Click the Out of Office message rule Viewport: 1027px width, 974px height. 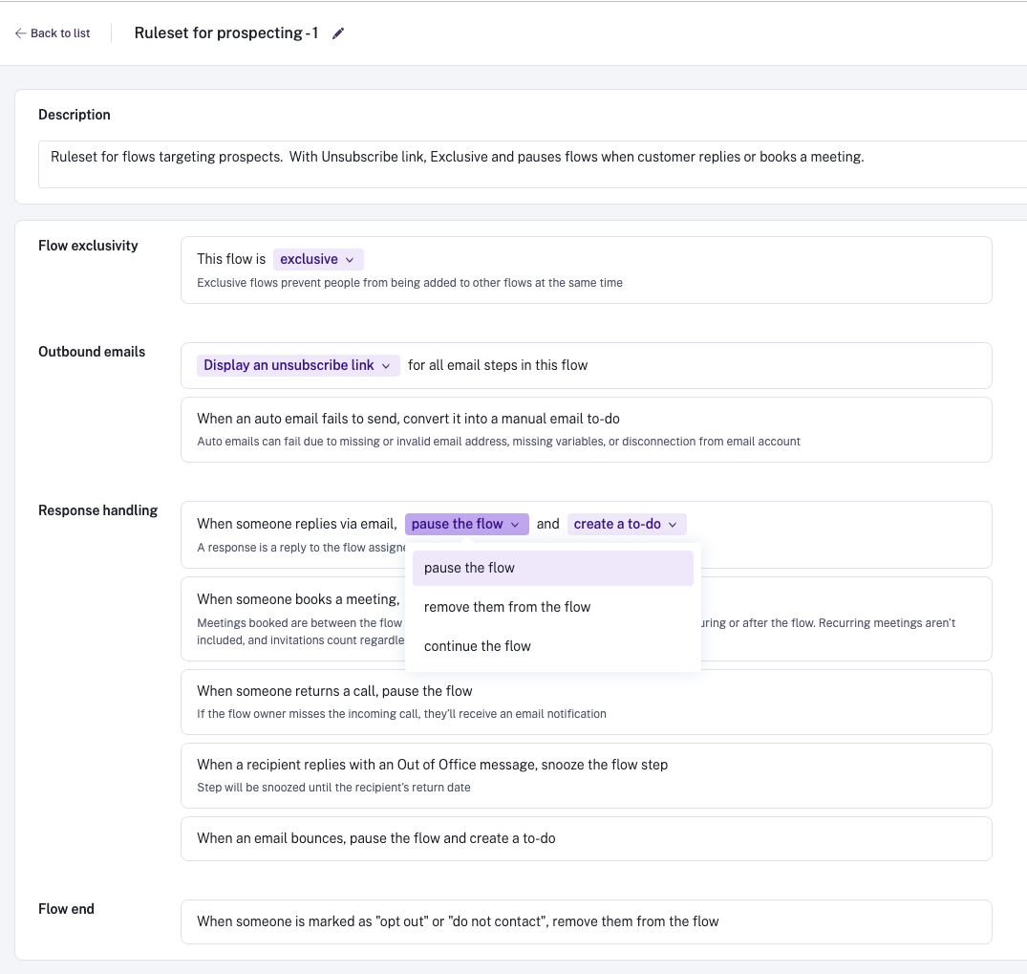click(x=587, y=775)
